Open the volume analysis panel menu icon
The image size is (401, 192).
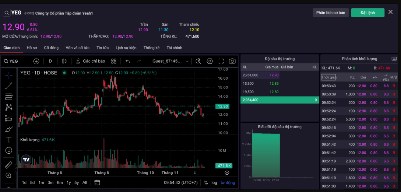coord(394,59)
